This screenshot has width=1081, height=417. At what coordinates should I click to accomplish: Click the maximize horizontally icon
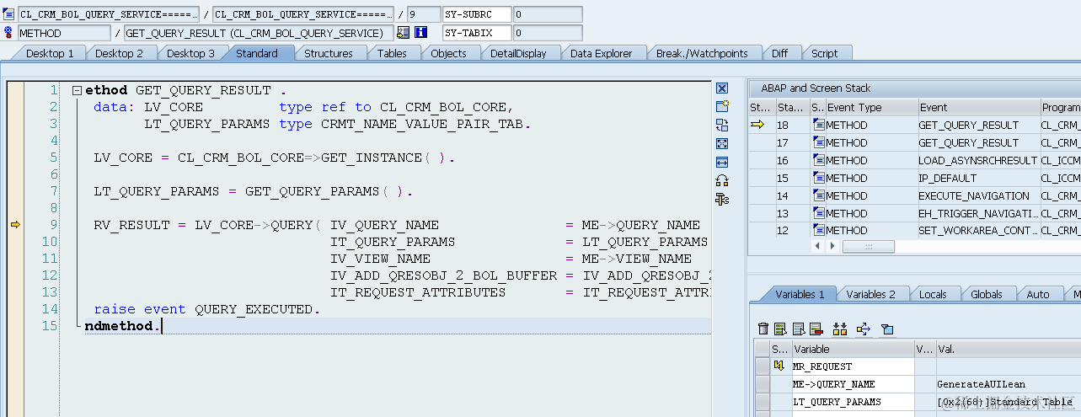pyautogui.click(x=722, y=162)
